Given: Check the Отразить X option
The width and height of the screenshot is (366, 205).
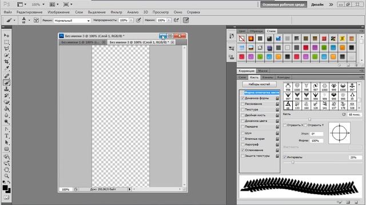Looking at the screenshot, I should click(285, 125).
